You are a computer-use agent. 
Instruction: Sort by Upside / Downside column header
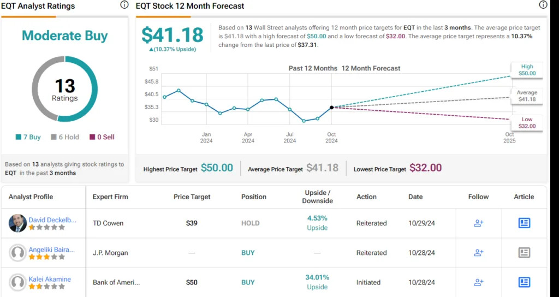317,197
